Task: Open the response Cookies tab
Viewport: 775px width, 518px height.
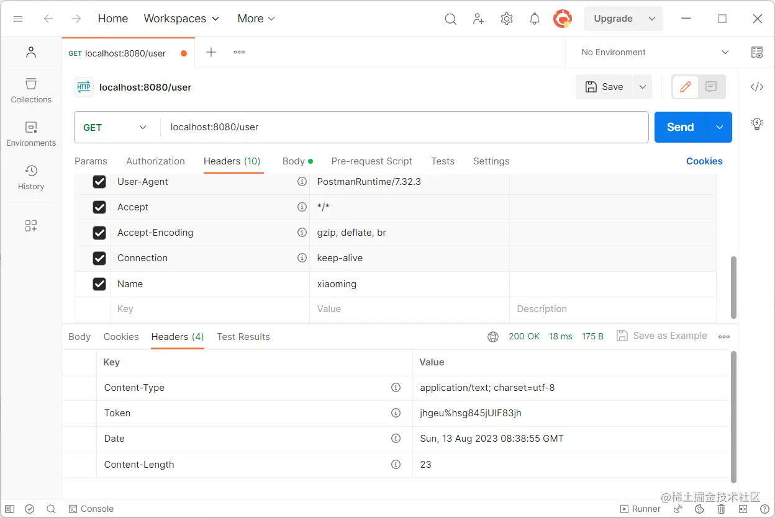Action: 121,337
